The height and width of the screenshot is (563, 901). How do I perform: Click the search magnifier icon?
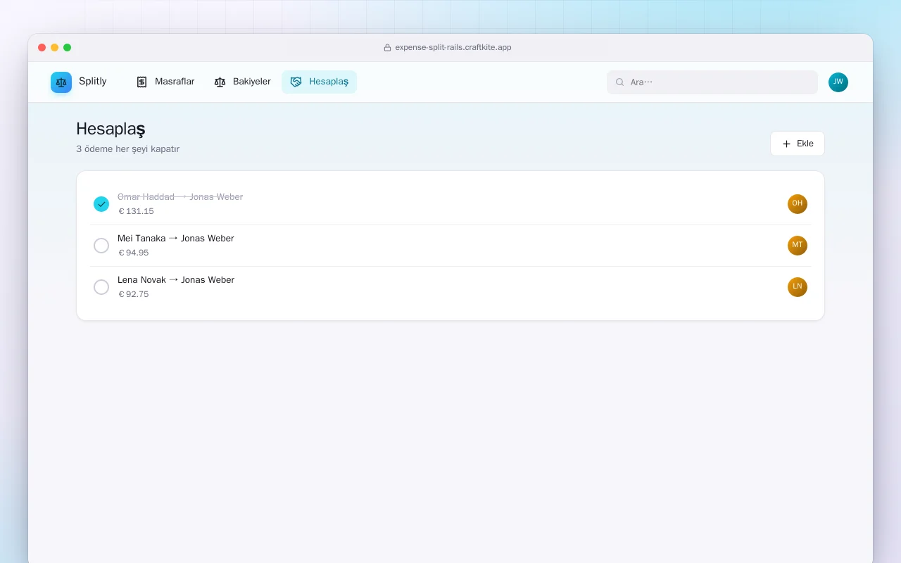[620, 82]
